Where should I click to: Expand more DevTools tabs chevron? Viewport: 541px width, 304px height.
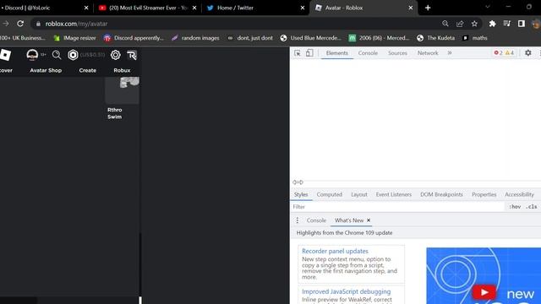(450, 52)
